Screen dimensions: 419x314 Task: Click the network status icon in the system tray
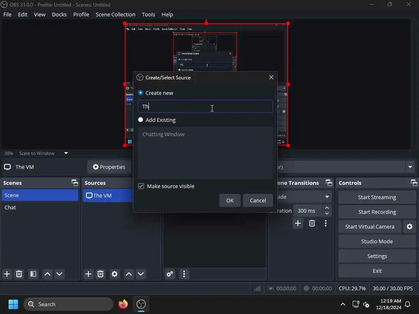pyautogui.click(x=356, y=304)
